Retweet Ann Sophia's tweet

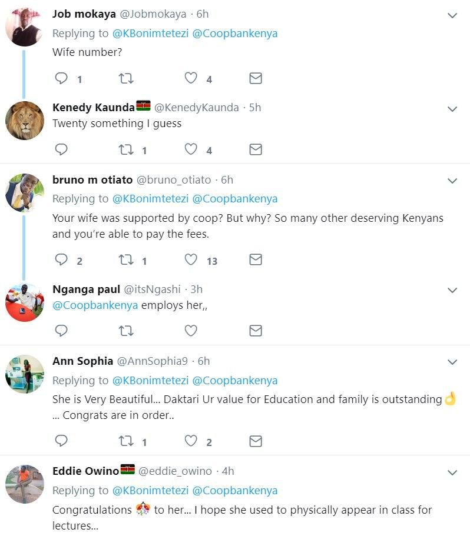pos(126,441)
